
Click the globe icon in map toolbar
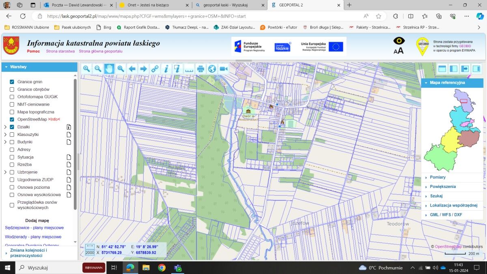click(x=212, y=69)
